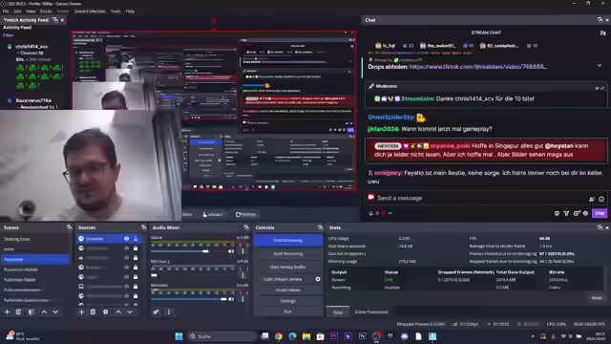The image size is (611, 344).
Task: Move selected source down
Action: pyautogui.click(x=130, y=312)
